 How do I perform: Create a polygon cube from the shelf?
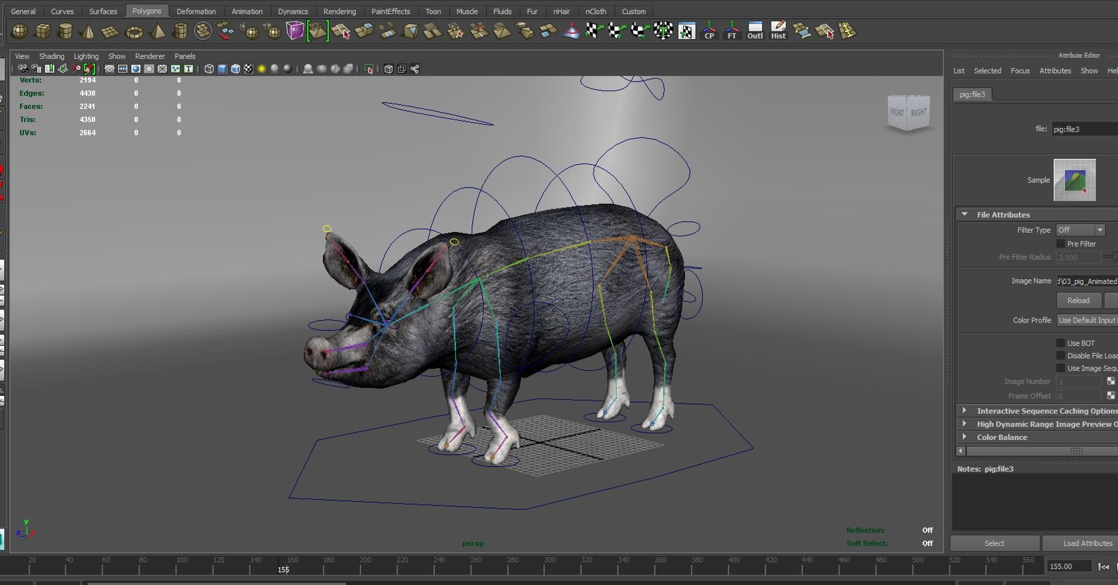[x=43, y=31]
